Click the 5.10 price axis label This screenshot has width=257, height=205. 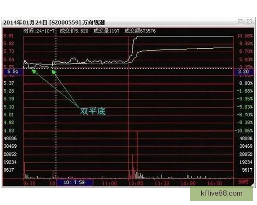click(9, 107)
